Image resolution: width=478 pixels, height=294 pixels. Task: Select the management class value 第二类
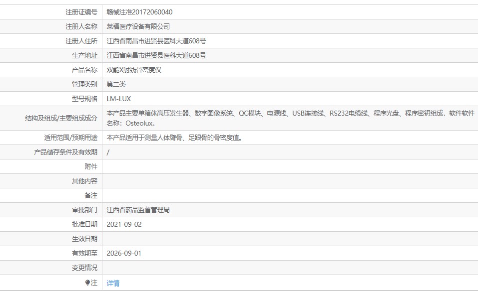[116, 84]
